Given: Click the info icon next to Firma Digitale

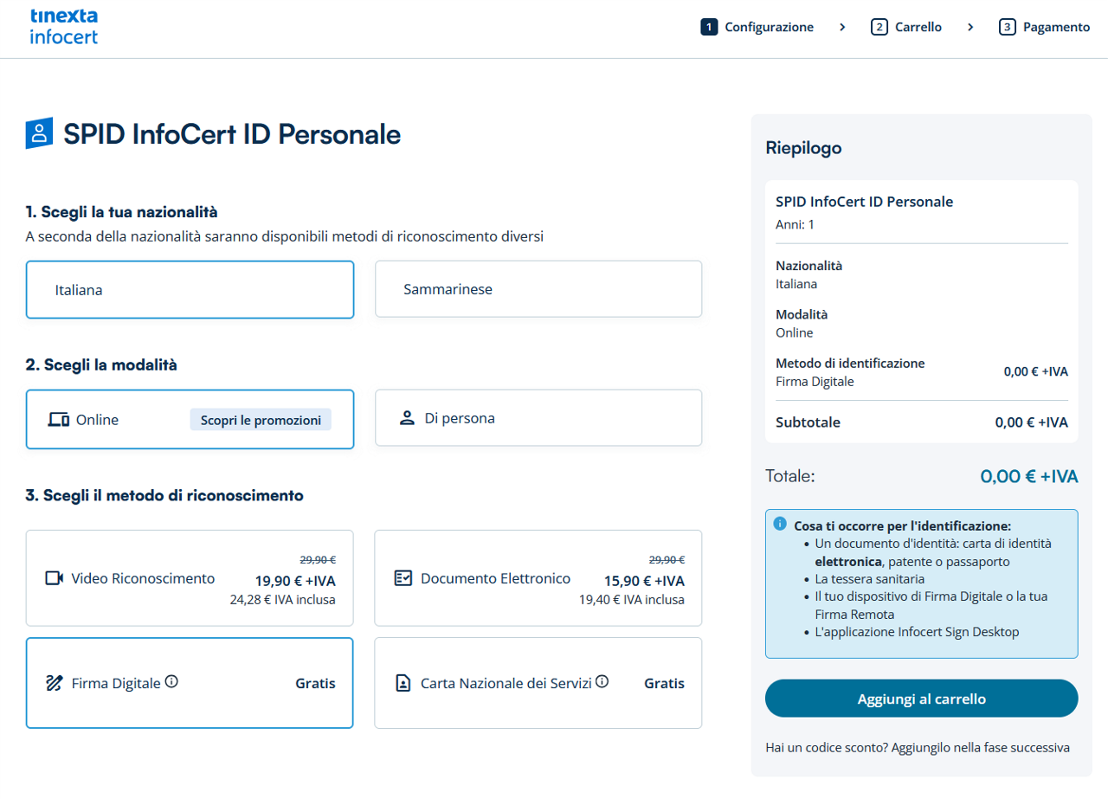Looking at the screenshot, I should click(171, 682).
